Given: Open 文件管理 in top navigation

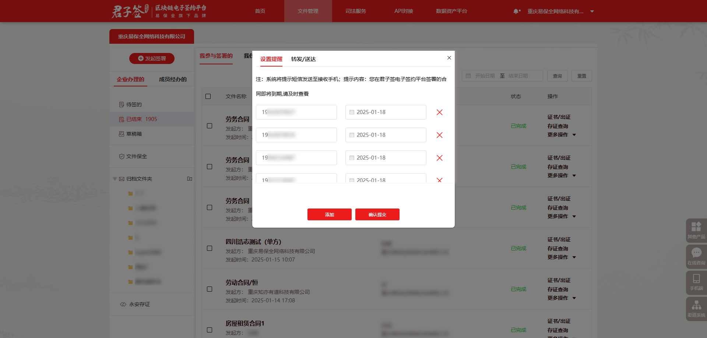Looking at the screenshot, I should tap(308, 11).
